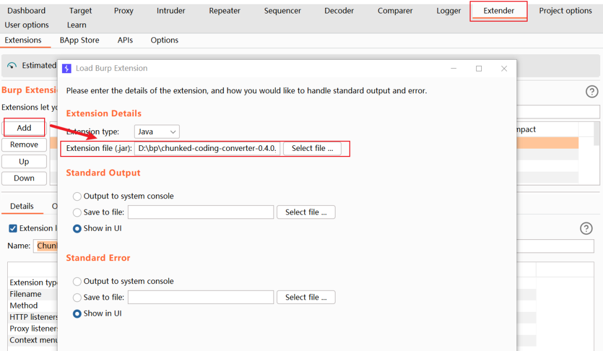Viewport: 603px width, 351px height.
Task: Open the Extender Options sub-tab
Action: pyautogui.click(x=164, y=40)
